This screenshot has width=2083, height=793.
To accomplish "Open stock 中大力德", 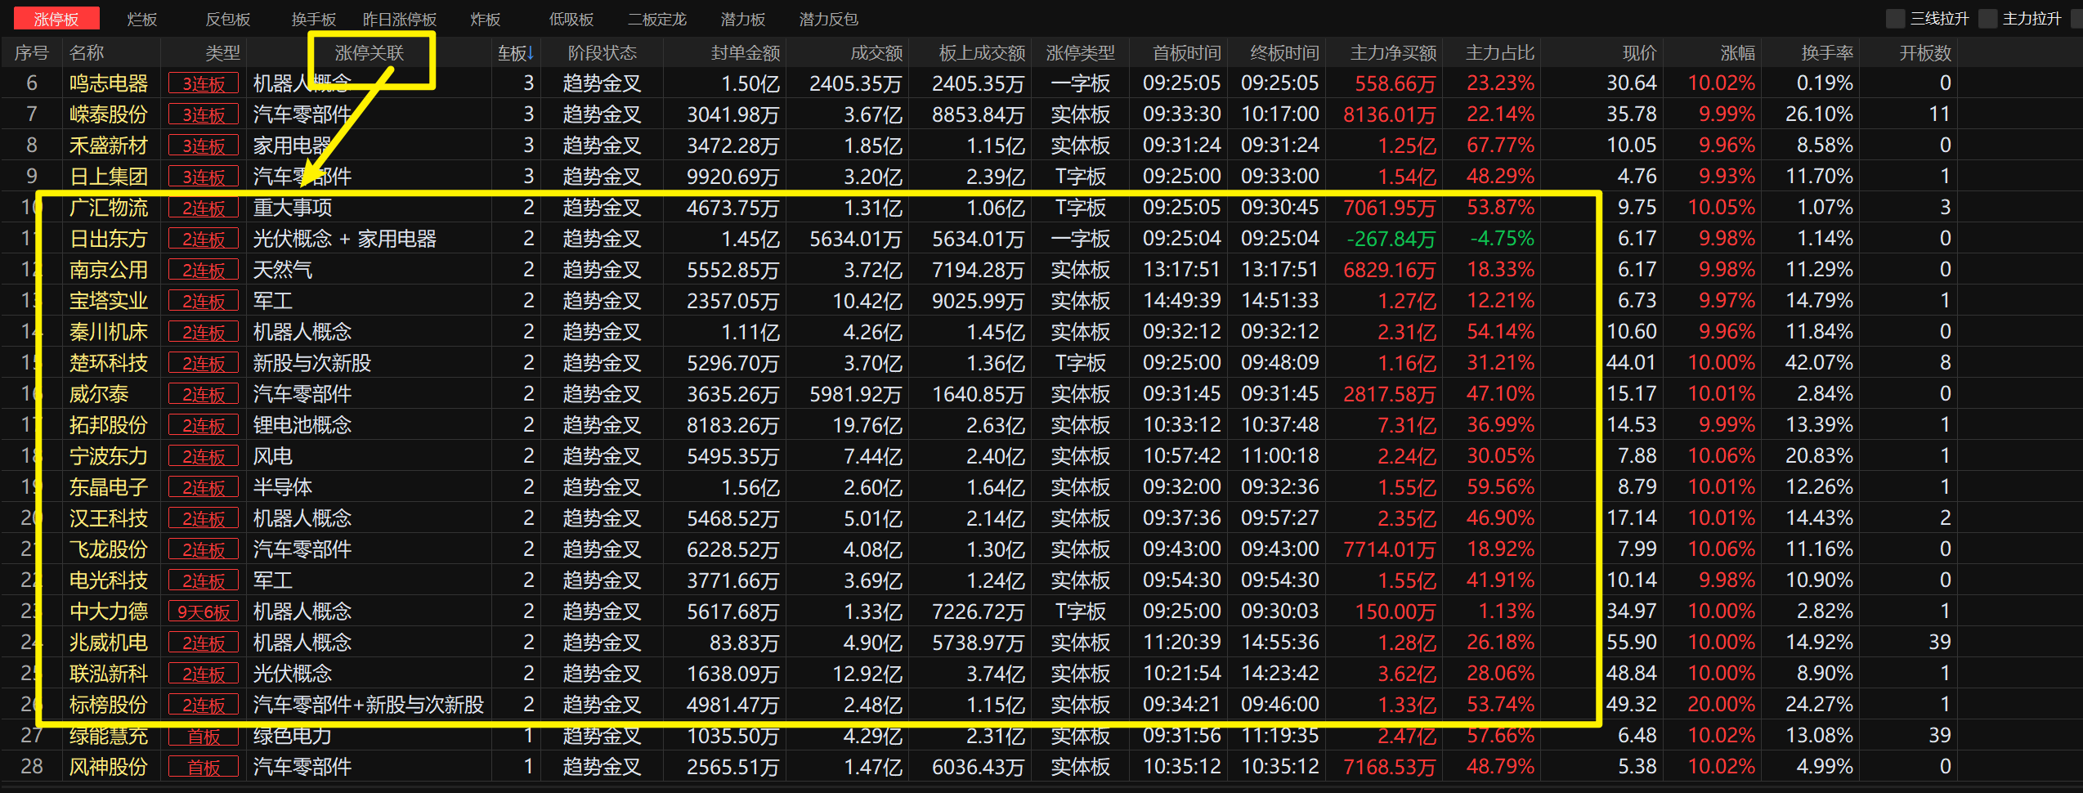I will point(109,612).
